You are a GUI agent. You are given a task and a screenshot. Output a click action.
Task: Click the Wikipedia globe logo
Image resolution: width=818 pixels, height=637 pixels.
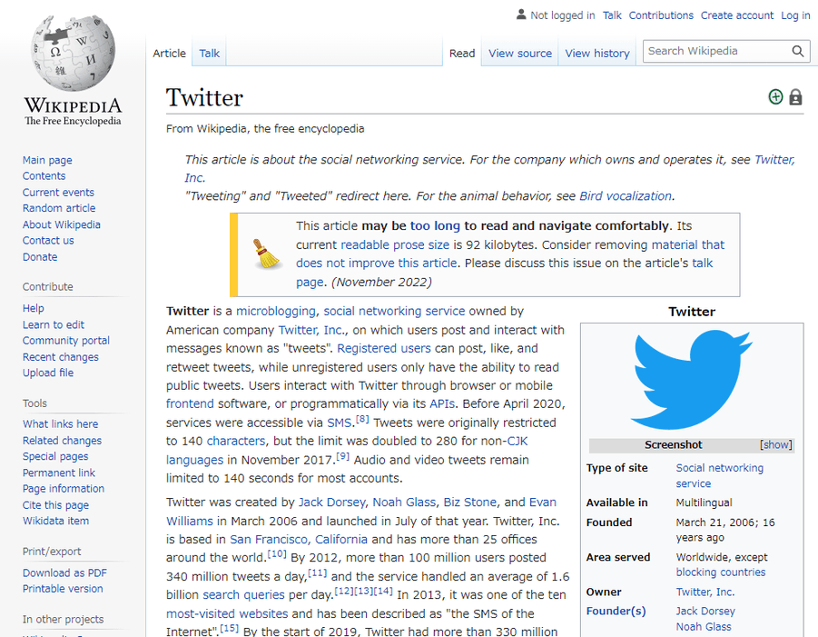tap(73, 53)
